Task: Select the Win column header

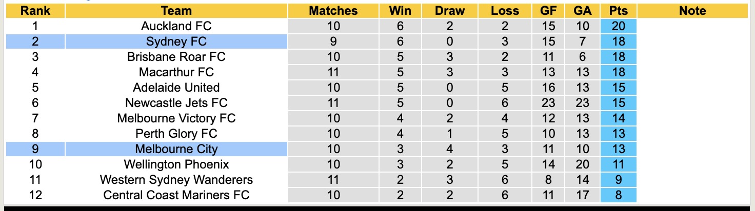Action: (400, 11)
